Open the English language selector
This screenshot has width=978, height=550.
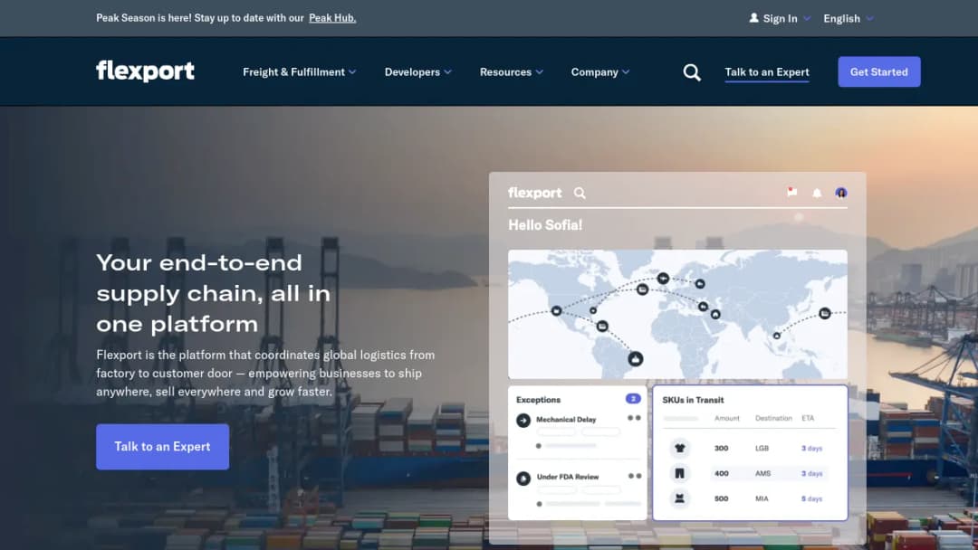[849, 19]
